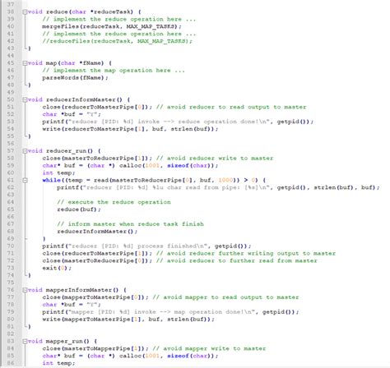Click calloc statement on line 85
The width and height of the screenshot is (390, 368).
tap(130, 356)
